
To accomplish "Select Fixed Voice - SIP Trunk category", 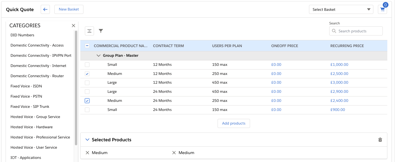I will [30, 107].
